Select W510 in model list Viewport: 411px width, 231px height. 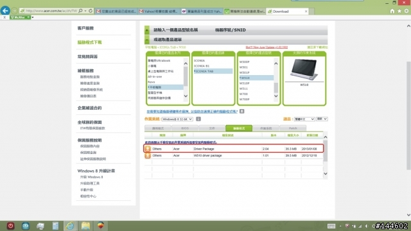[256, 78]
